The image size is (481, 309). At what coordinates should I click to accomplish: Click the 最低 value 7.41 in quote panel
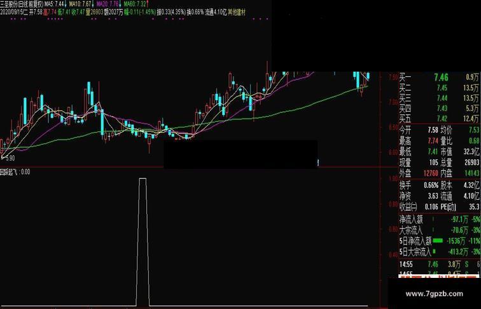click(433, 152)
